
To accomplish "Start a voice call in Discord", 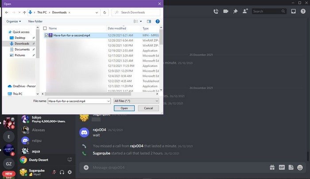I will coord(216,11).
